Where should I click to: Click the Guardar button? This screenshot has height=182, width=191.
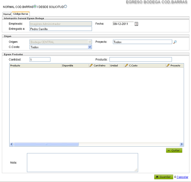coord(164,177)
